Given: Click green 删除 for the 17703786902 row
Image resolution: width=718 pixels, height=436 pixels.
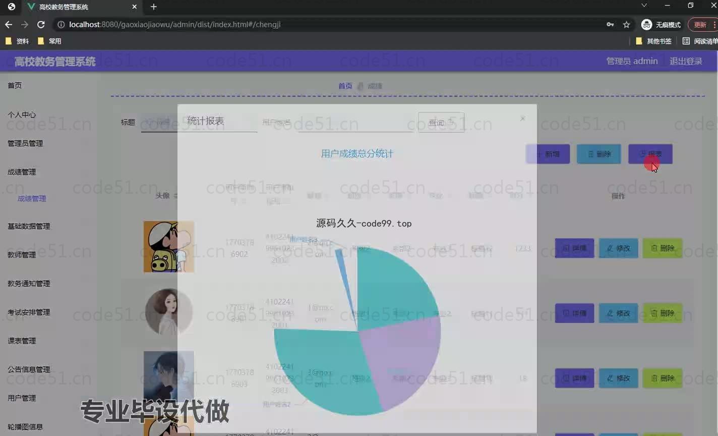Looking at the screenshot, I should (663, 248).
